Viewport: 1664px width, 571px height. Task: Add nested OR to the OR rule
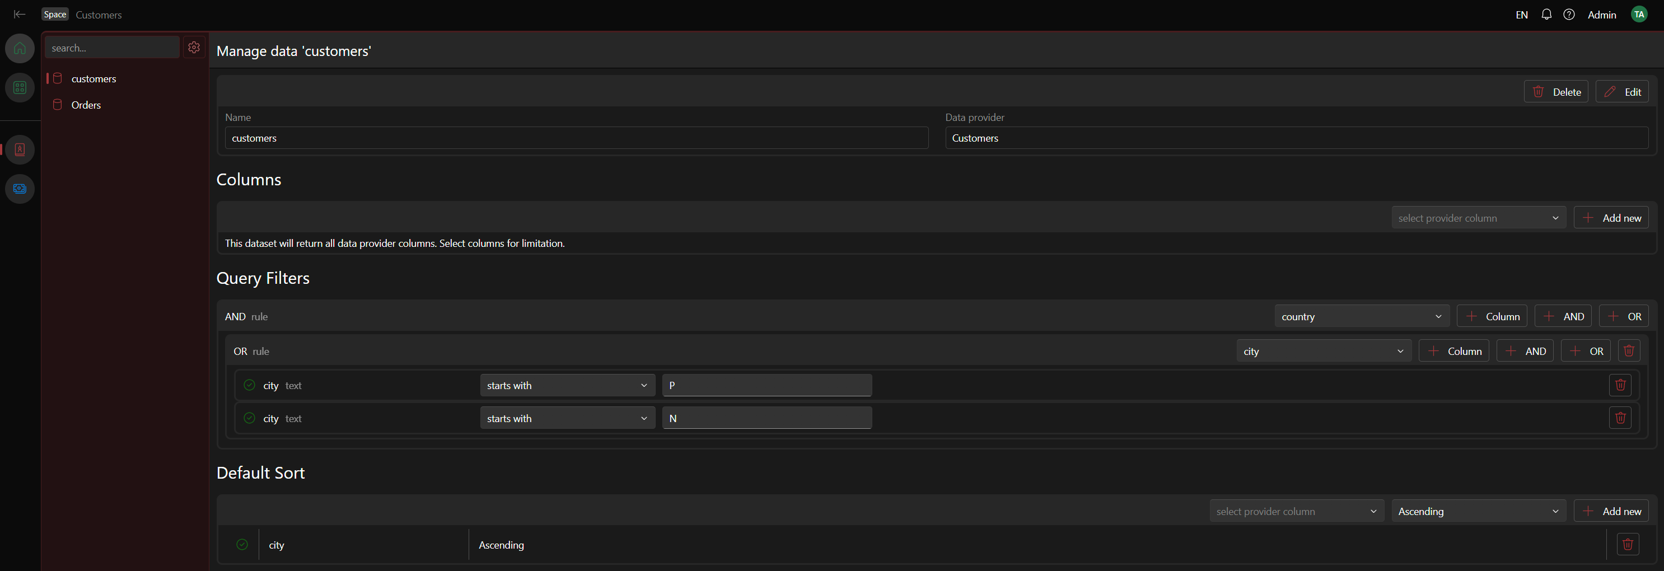click(1585, 351)
